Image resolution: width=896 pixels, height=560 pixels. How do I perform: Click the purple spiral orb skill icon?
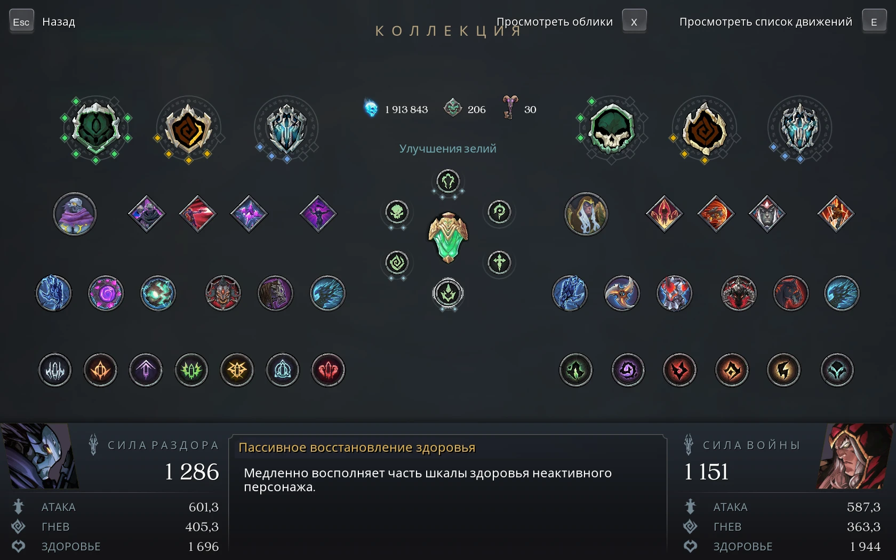tap(106, 293)
